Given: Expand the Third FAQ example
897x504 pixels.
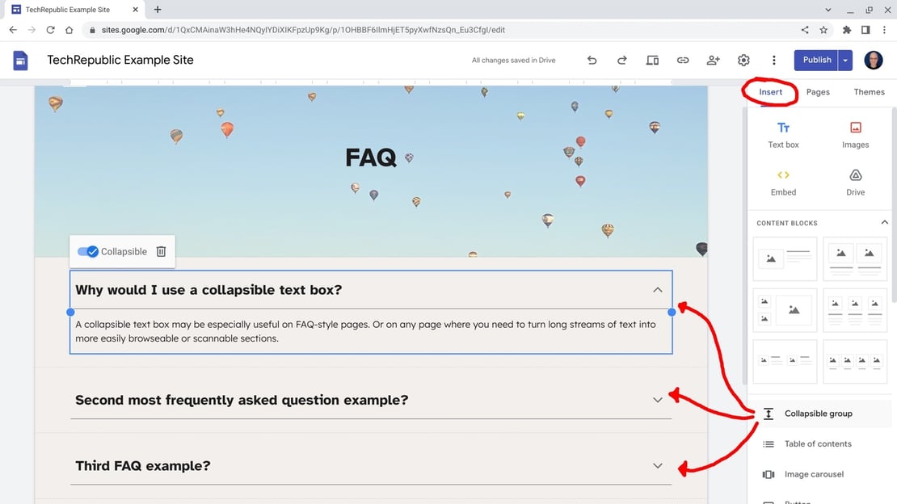Looking at the screenshot, I should [x=657, y=465].
